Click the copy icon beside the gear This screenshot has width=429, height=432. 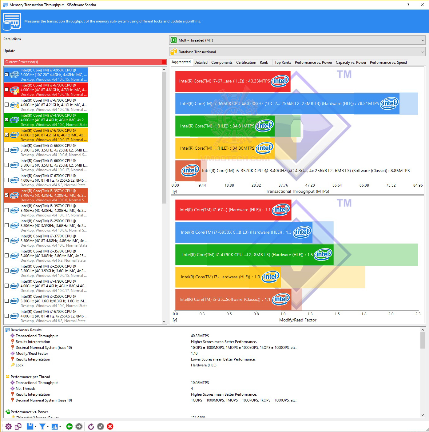(18, 426)
